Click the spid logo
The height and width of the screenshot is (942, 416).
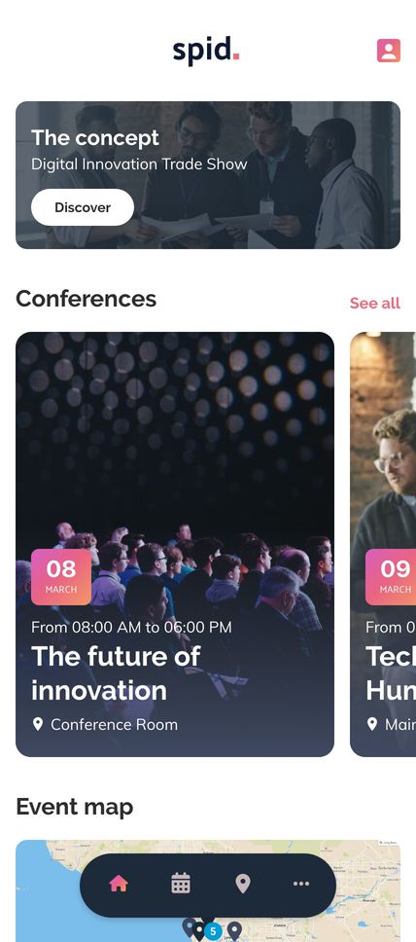206,51
